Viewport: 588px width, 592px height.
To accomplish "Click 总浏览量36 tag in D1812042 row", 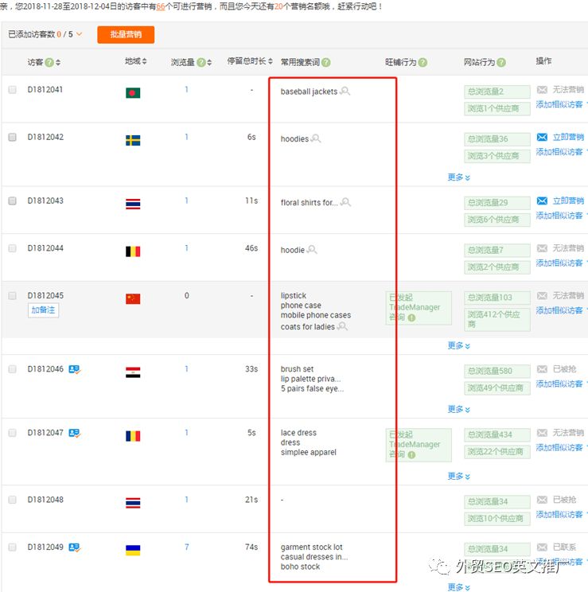I will 497,139.
